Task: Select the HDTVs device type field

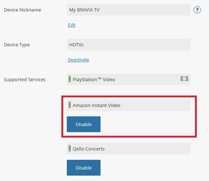Action: 129,45
